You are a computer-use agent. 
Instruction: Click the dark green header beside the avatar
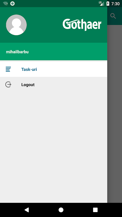click(44, 25)
